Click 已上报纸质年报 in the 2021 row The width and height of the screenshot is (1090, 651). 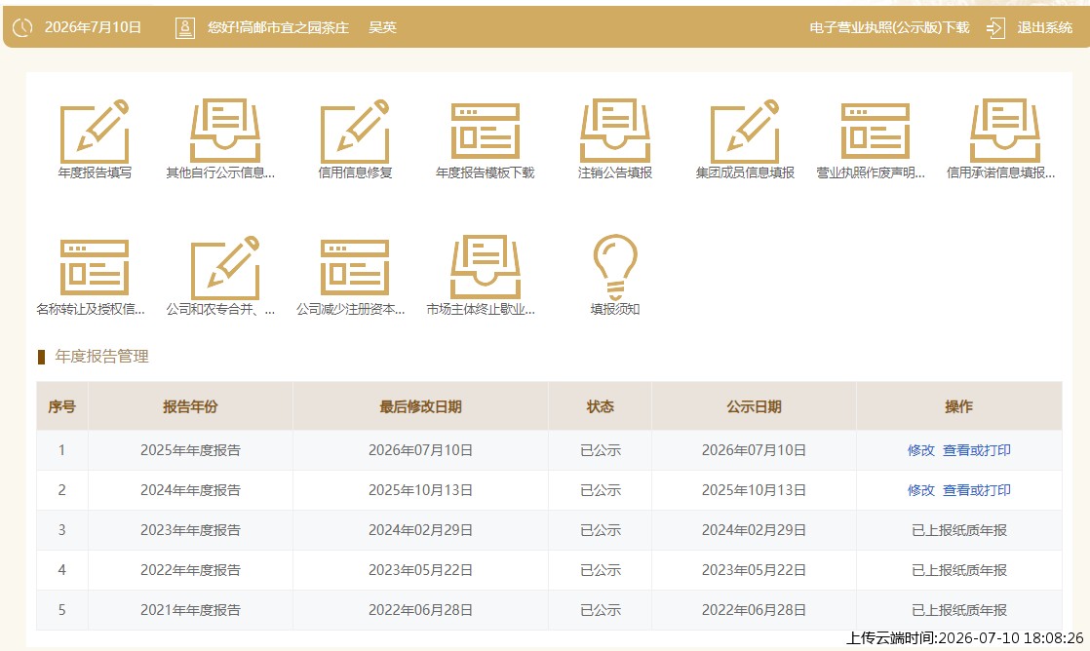tap(959, 610)
